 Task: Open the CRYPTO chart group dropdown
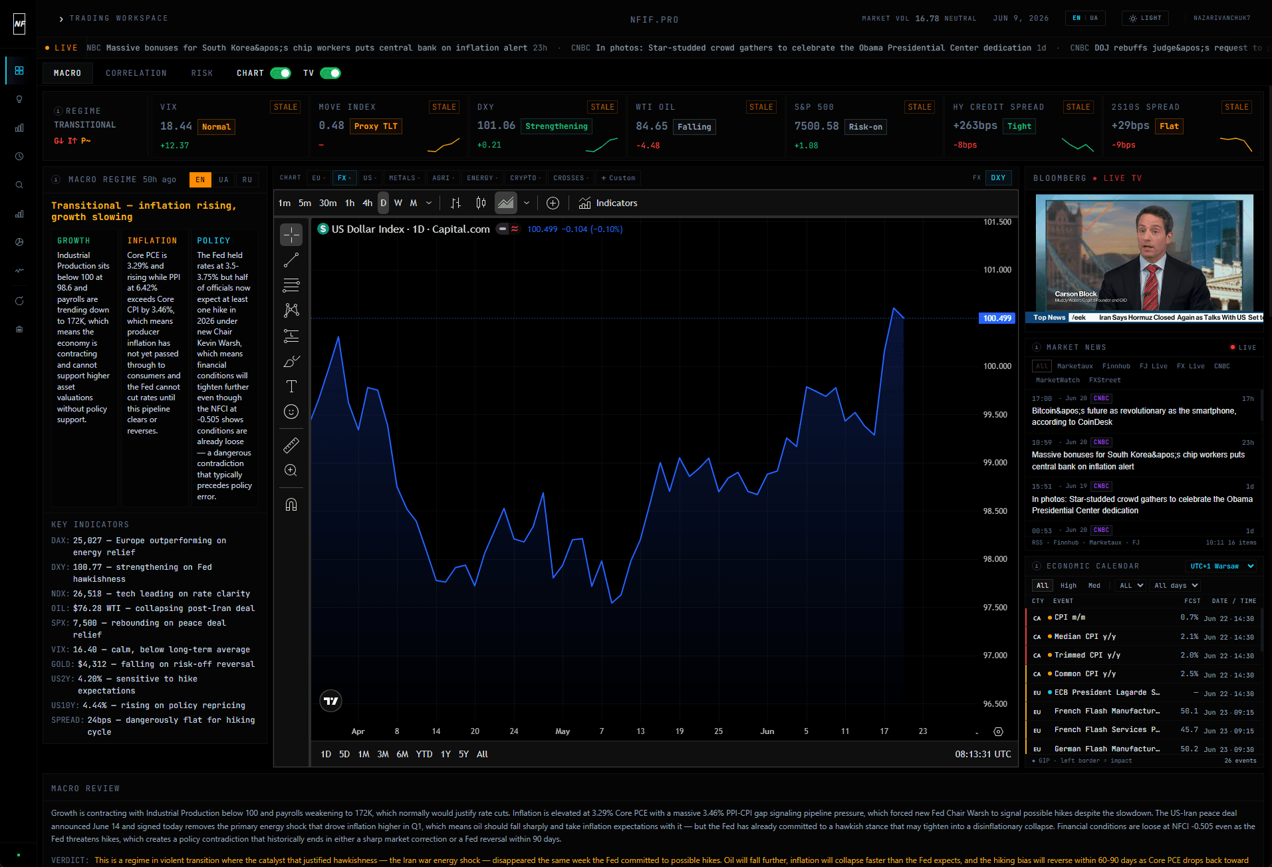[525, 178]
